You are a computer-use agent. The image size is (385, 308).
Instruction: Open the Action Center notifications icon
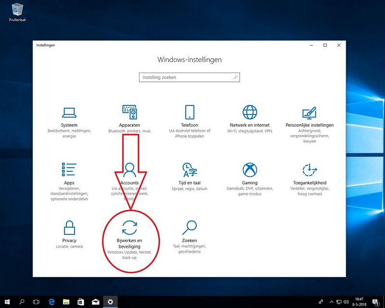pos(375,302)
